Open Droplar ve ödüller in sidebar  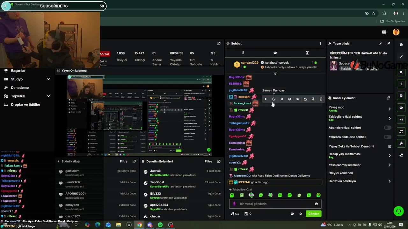(25, 105)
